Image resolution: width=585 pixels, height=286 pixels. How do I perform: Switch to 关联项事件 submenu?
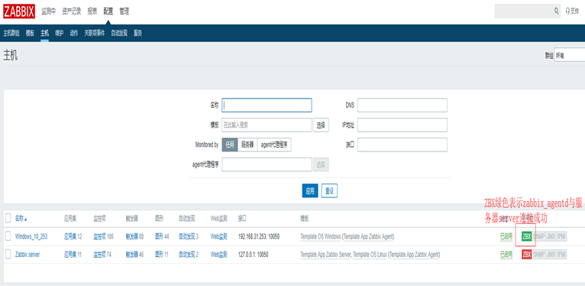(95, 33)
